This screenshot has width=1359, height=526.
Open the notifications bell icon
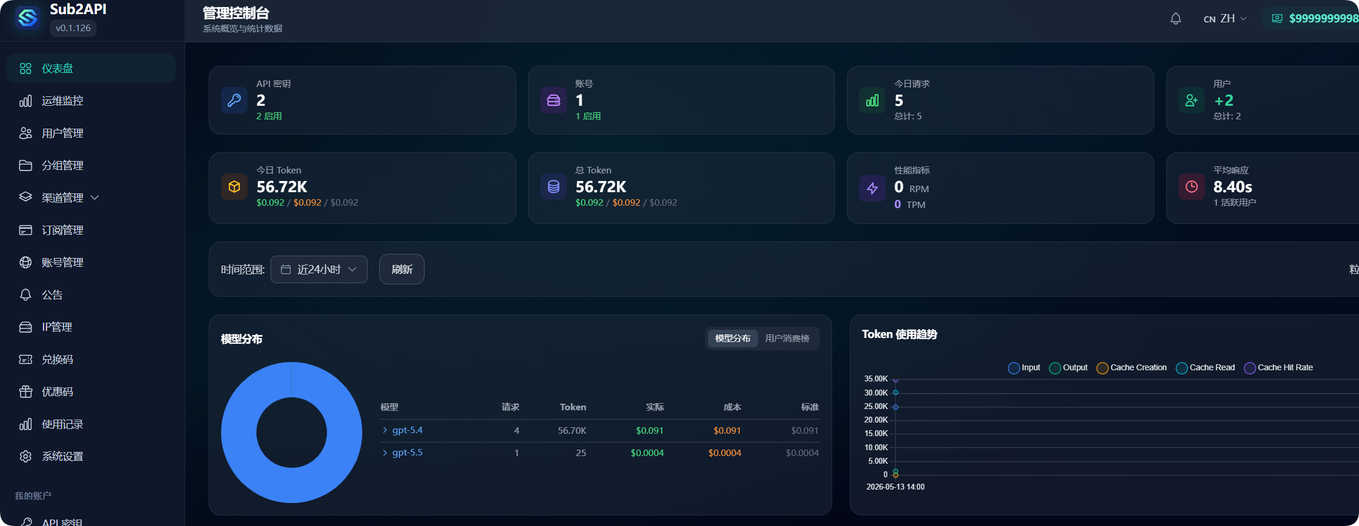1176,19
